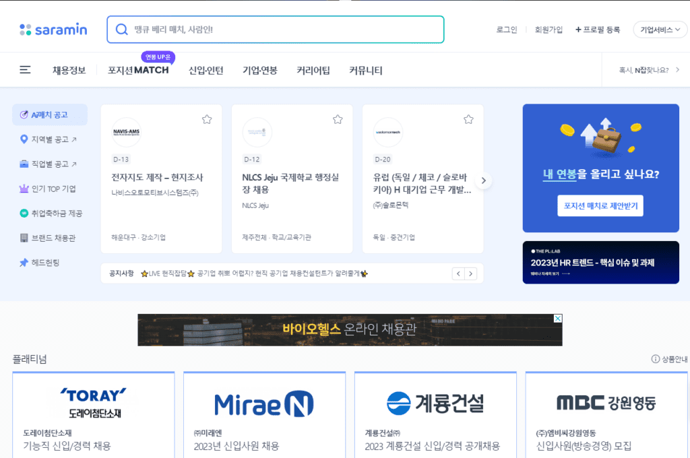690x458 pixels.
Task: Click the 인기 TOP 기업 crown icon
Action: pos(24,189)
